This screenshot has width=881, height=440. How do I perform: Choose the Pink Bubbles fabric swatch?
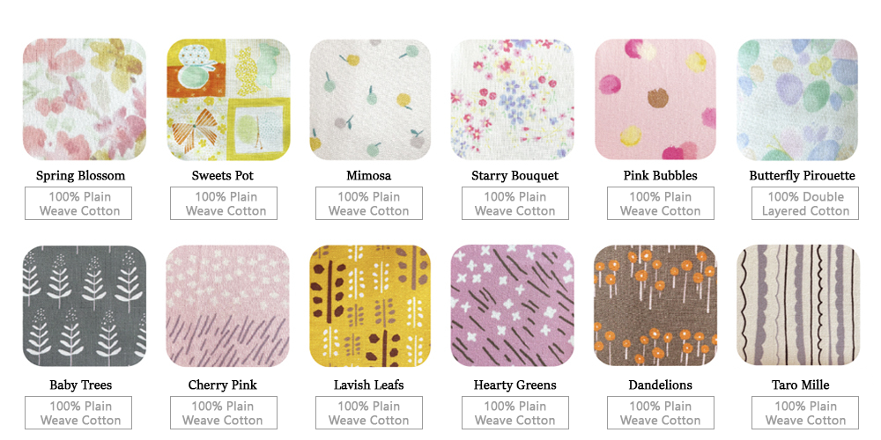point(655,99)
